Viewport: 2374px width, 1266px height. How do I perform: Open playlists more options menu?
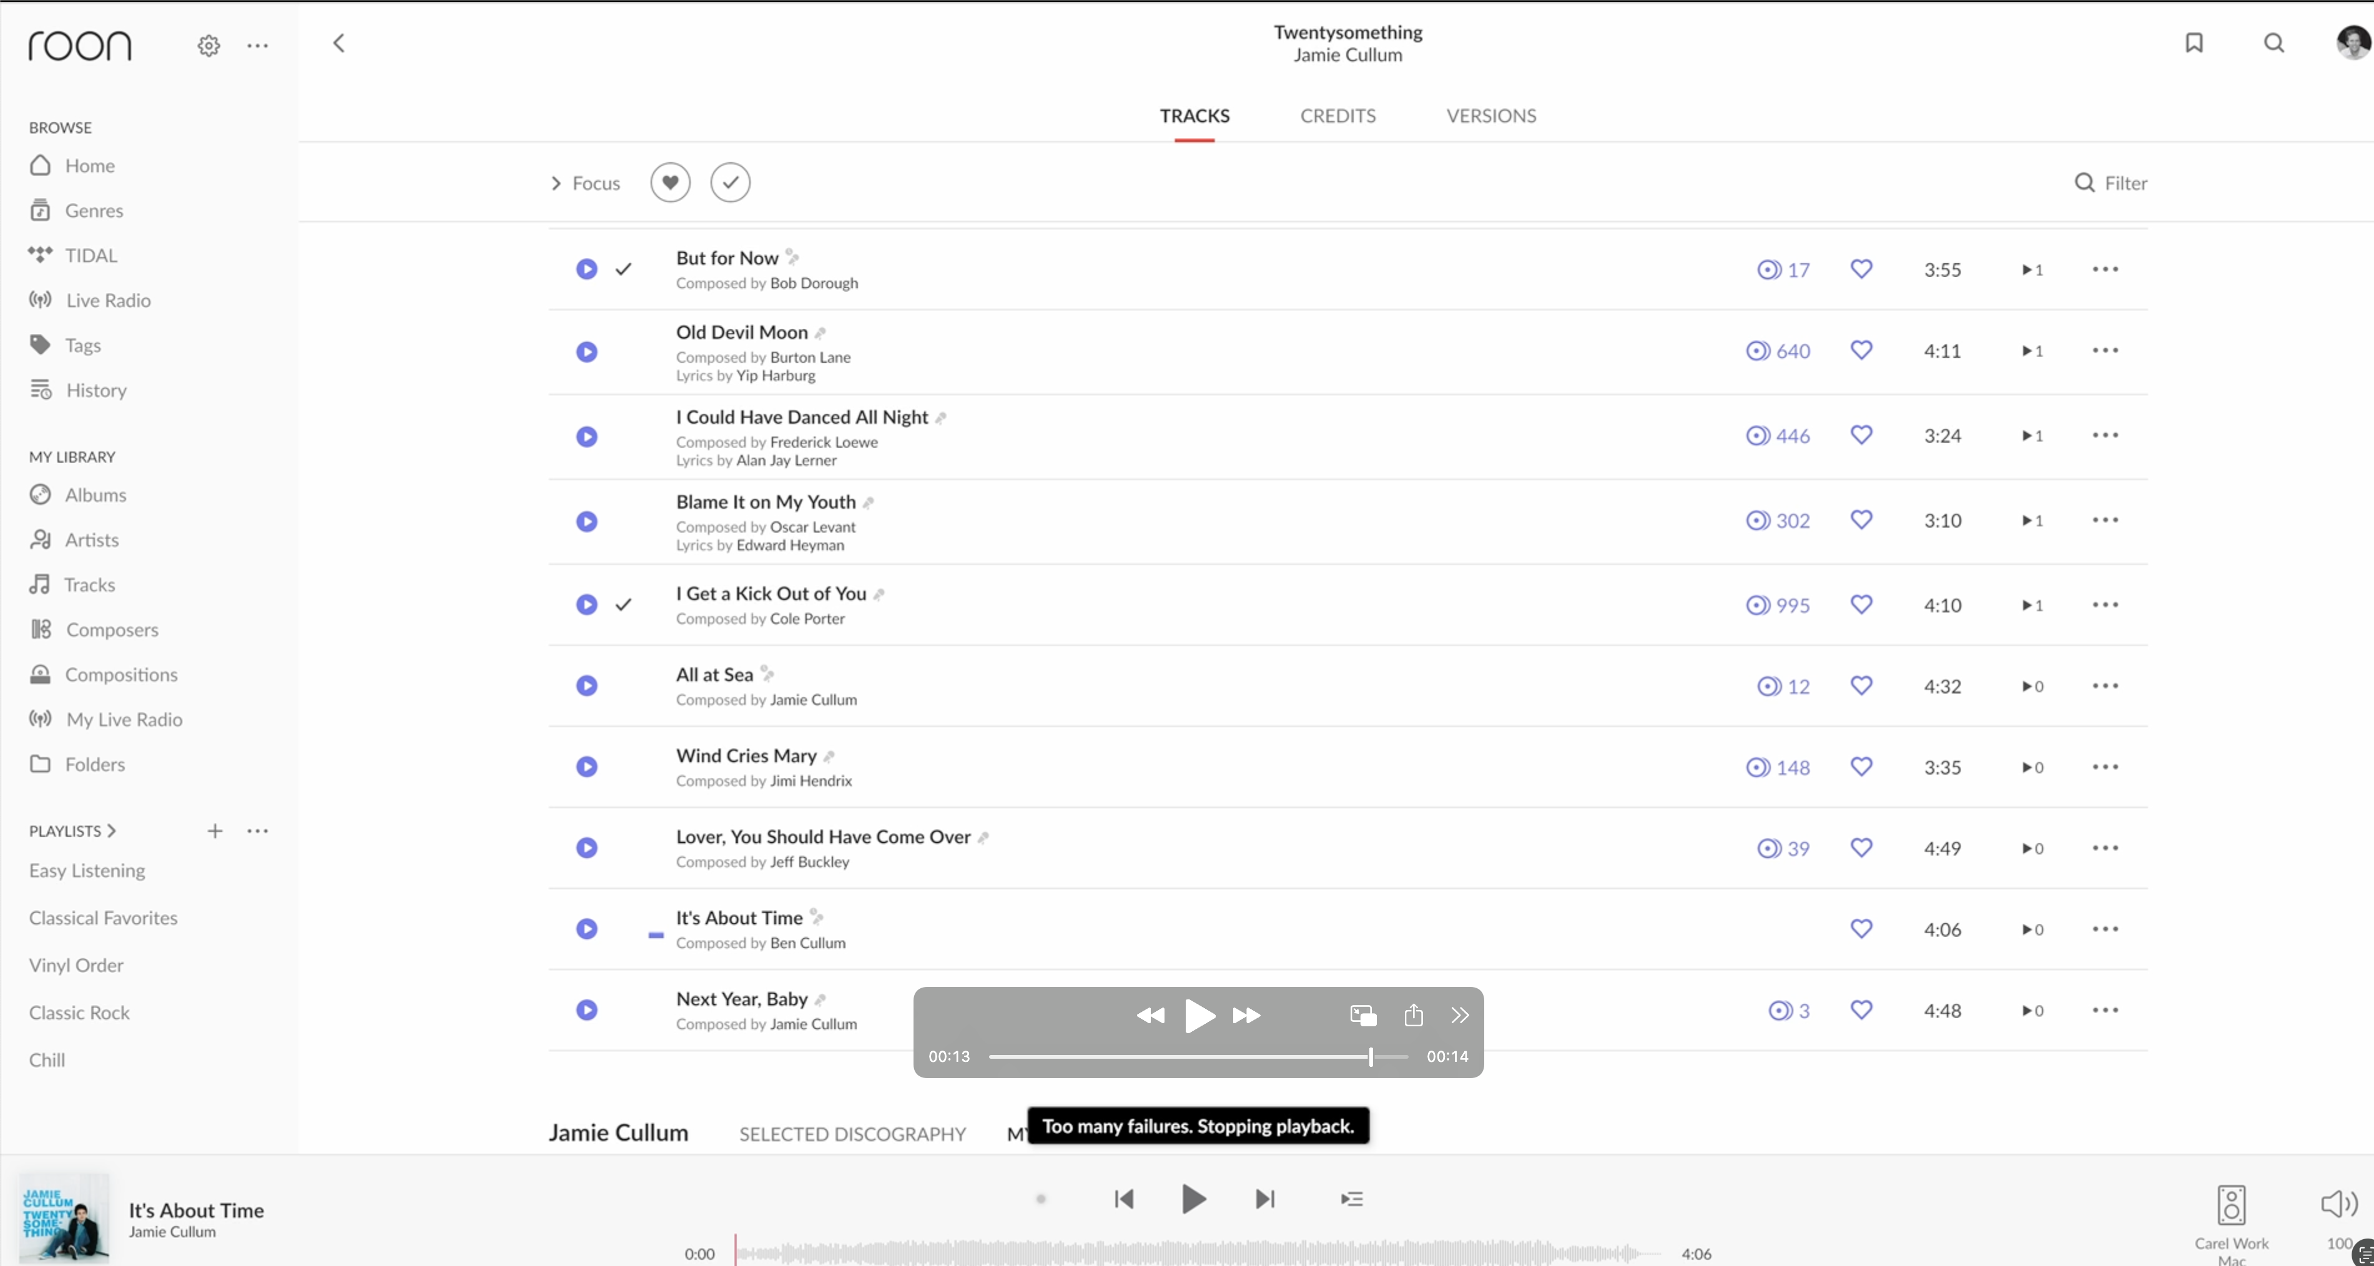258,830
